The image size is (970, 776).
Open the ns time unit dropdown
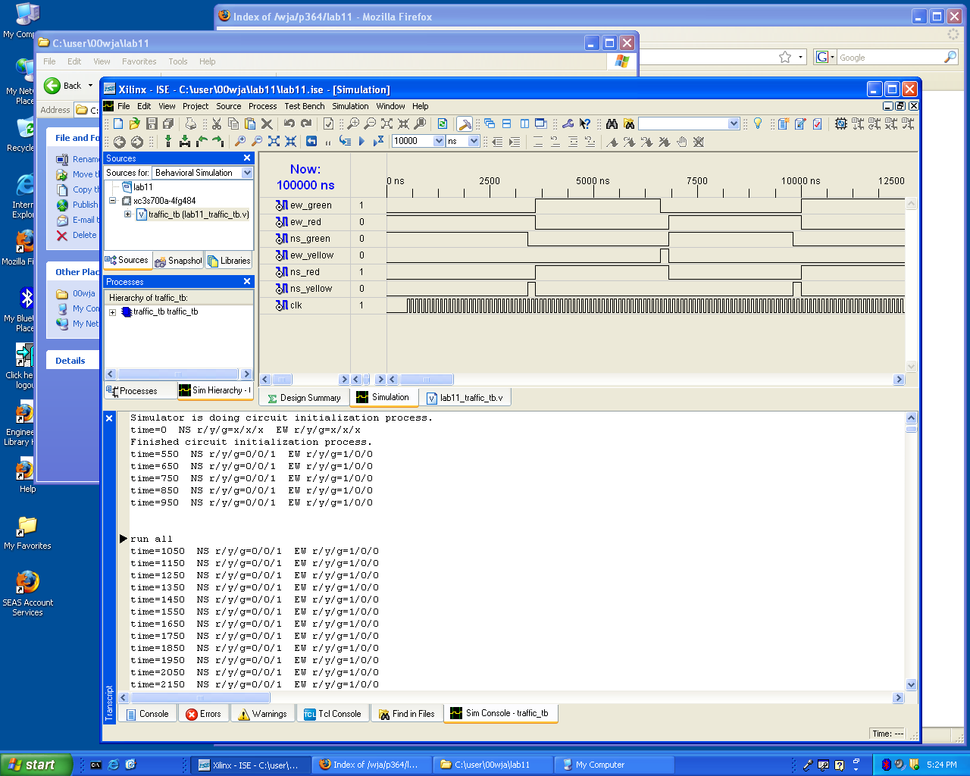click(474, 141)
